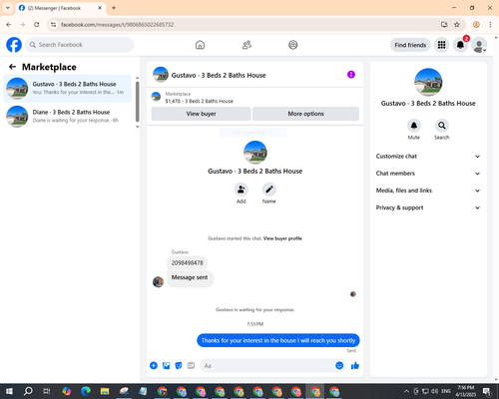Image resolution: width=499 pixels, height=399 pixels.
Task: Choose a GIF from the composer
Action: 191,366
